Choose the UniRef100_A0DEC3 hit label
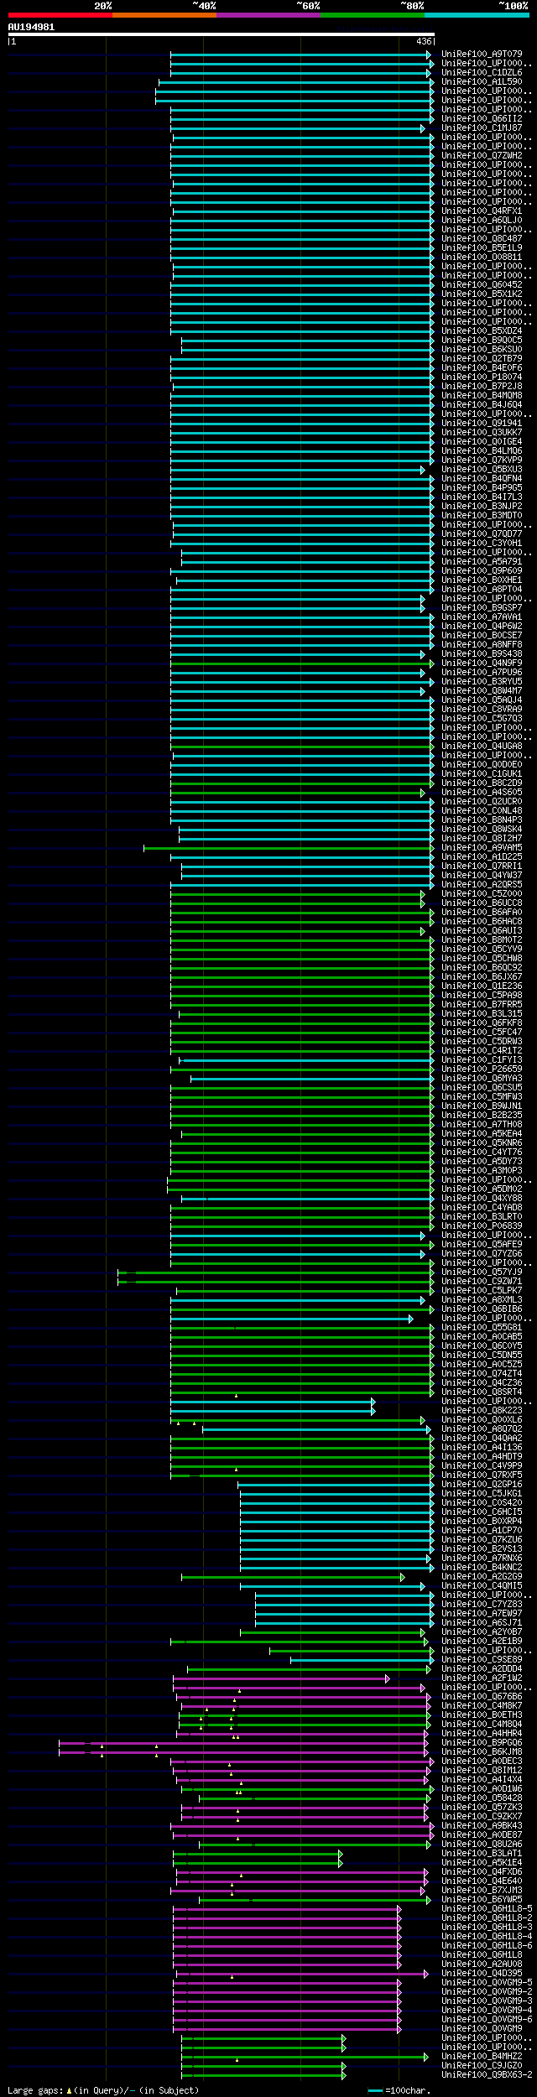The height and width of the screenshot is (2097, 537). (x=482, y=1761)
